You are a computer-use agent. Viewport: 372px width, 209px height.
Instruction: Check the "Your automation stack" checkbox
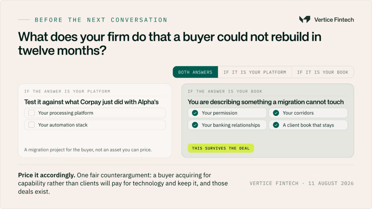coord(32,125)
